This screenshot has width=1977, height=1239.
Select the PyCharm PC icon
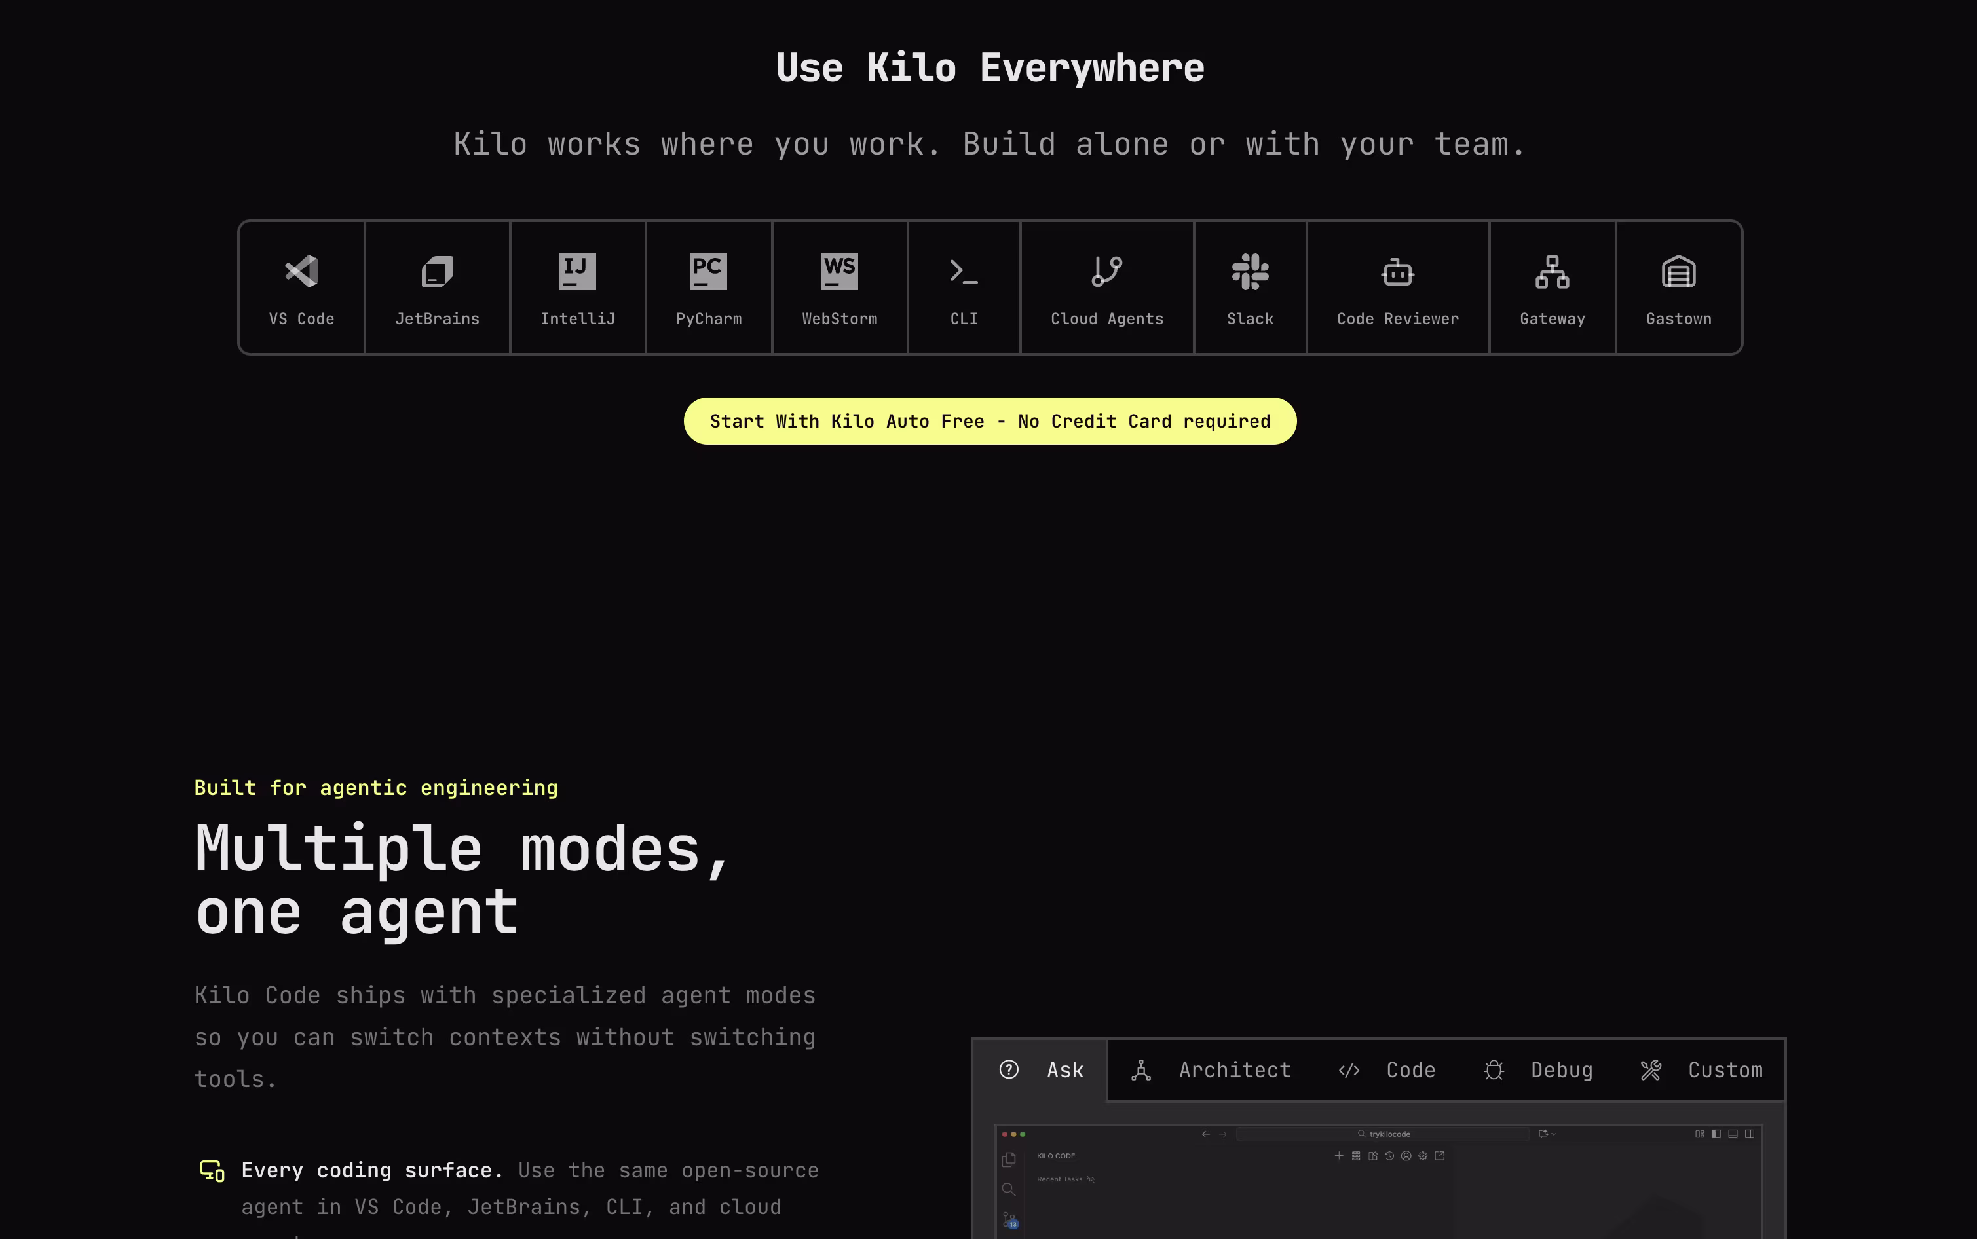(708, 271)
